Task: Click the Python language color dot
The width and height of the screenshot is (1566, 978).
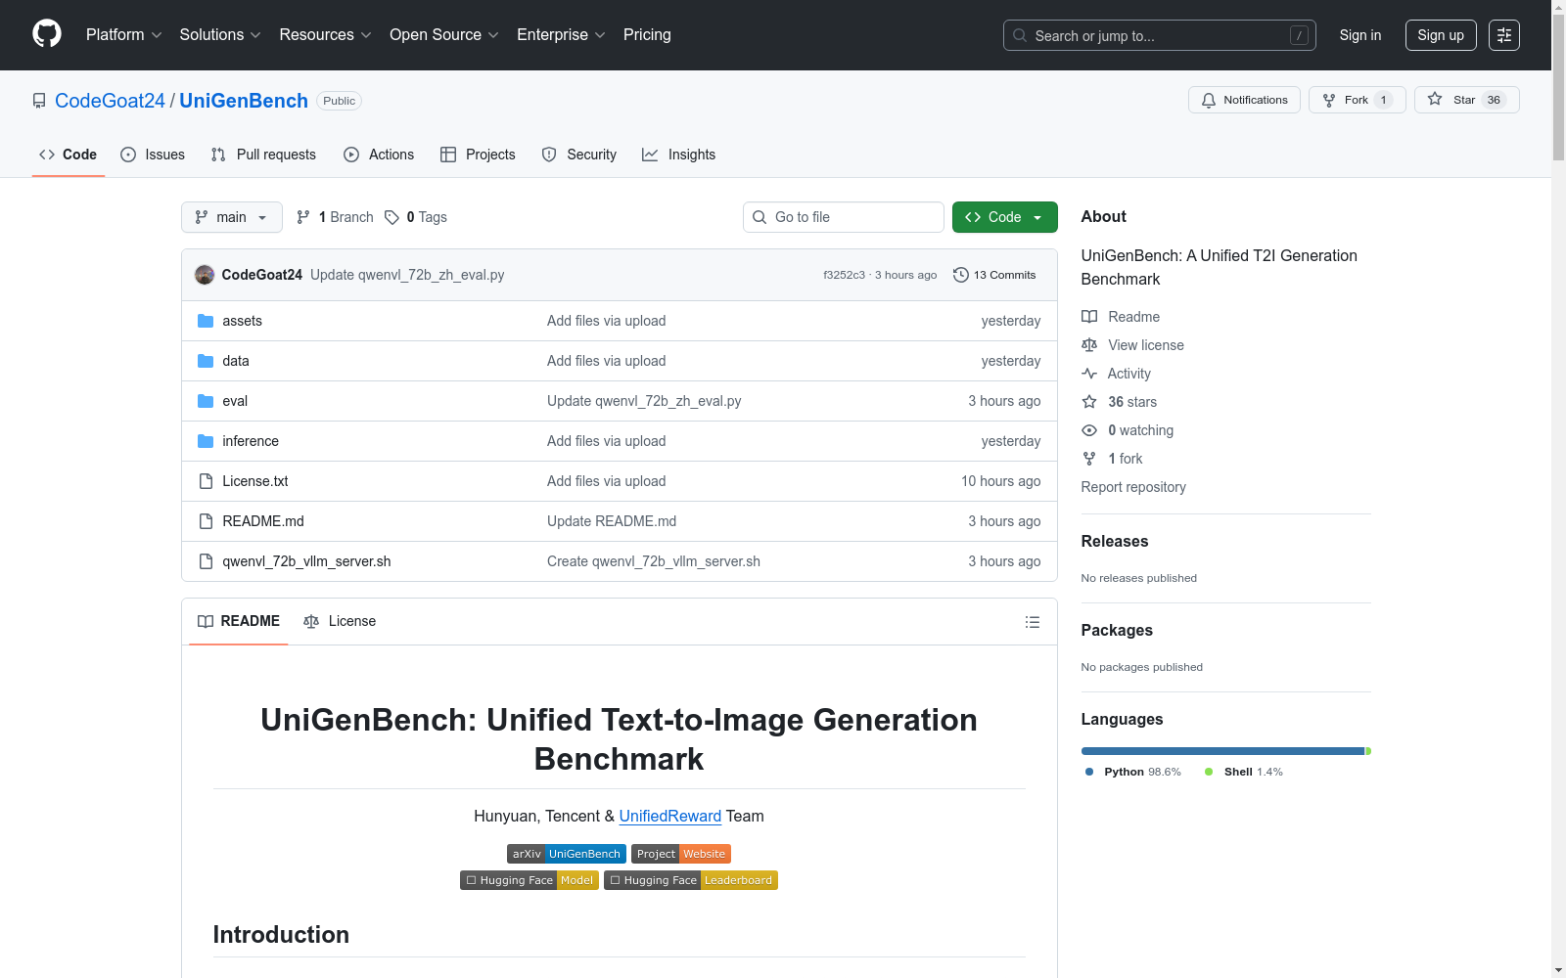Action: (1089, 772)
